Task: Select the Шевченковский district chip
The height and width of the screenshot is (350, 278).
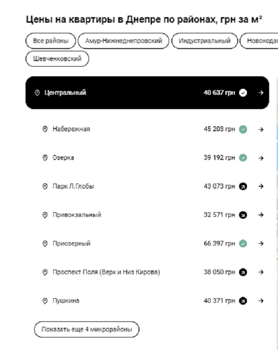Action: [x=57, y=59]
